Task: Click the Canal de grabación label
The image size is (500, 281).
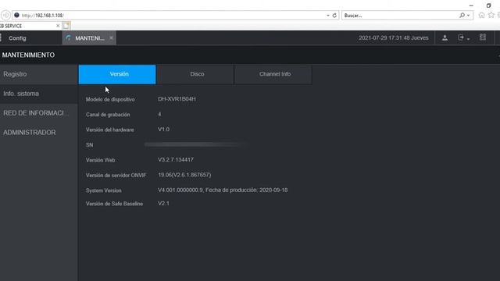Action: [108, 115]
